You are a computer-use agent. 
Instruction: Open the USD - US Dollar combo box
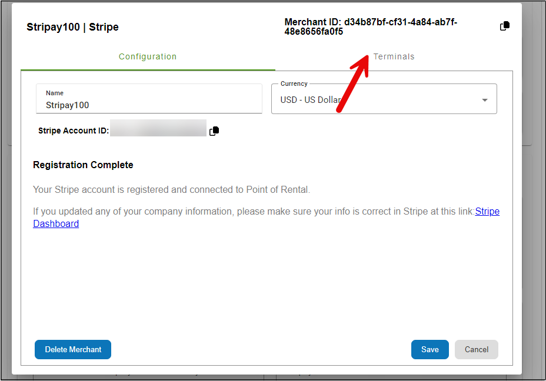[x=377, y=100]
